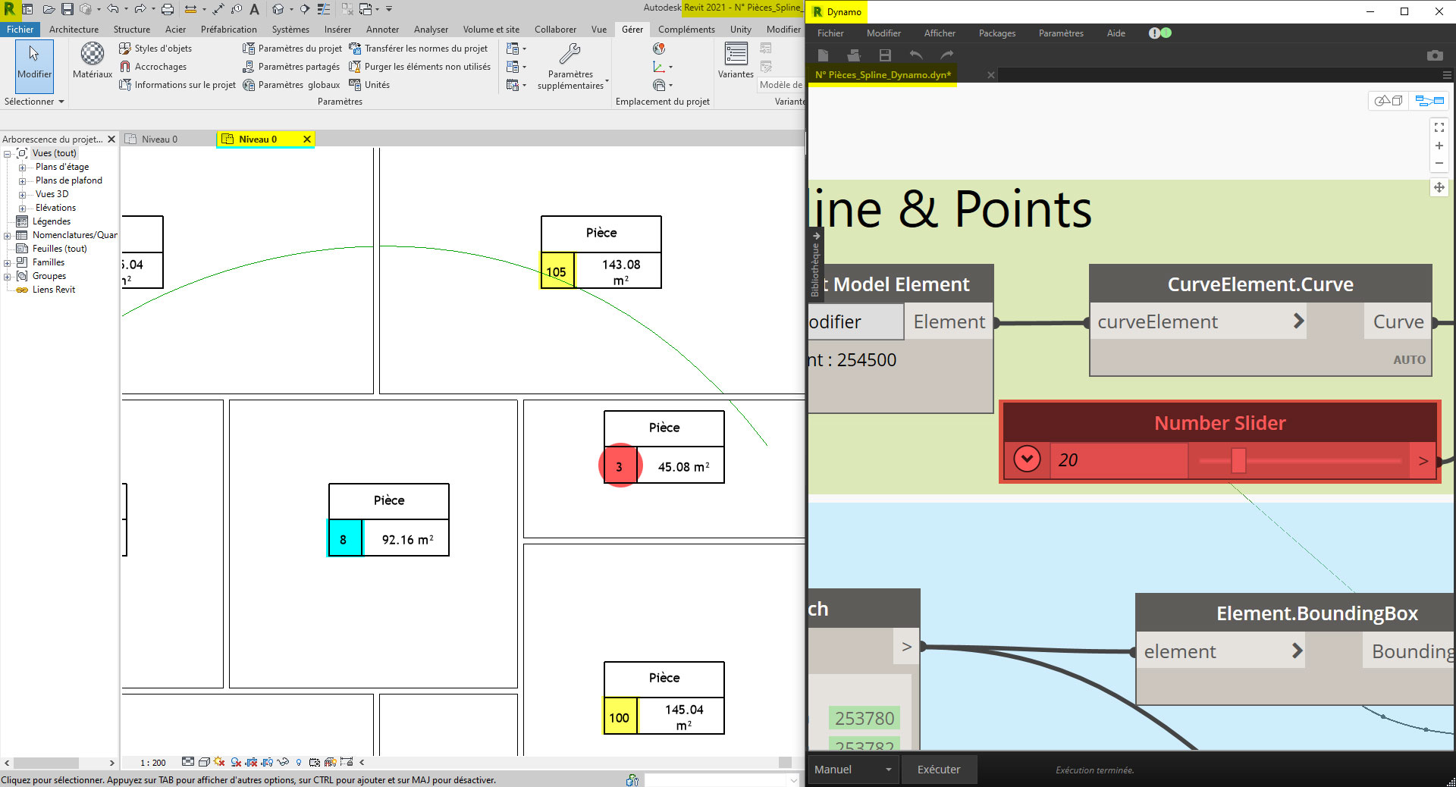Close the active Niveau 0 view tab
The width and height of the screenshot is (1456, 787).
(x=307, y=140)
